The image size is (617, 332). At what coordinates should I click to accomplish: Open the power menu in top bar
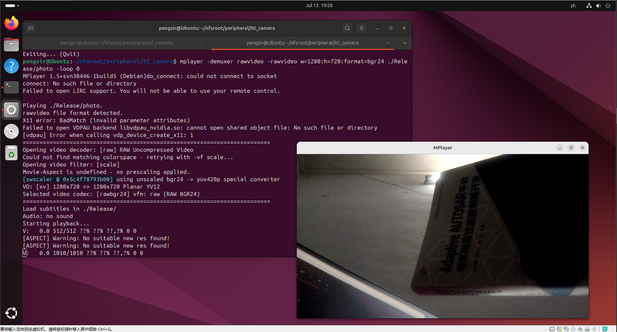tap(608, 5)
